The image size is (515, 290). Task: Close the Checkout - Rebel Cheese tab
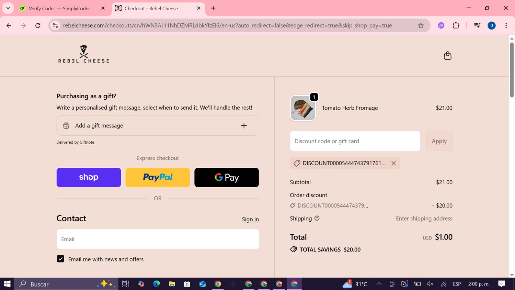[x=199, y=8]
